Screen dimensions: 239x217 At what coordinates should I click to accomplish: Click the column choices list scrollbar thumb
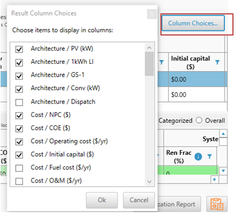pyautogui.click(x=149, y=64)
